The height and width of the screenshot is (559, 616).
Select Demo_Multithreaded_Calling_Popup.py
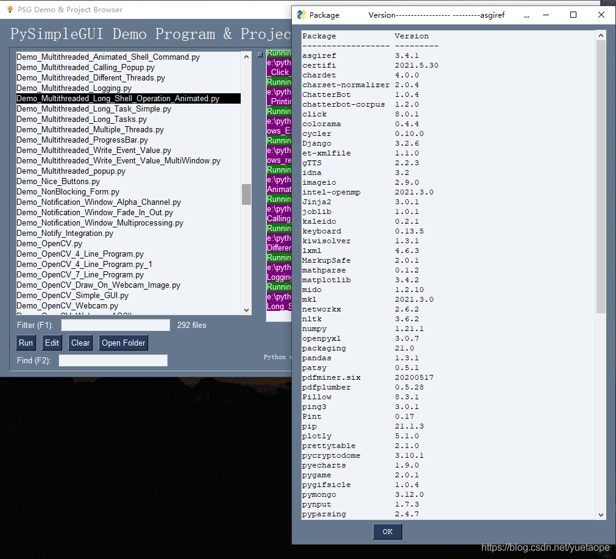[128, 67]
